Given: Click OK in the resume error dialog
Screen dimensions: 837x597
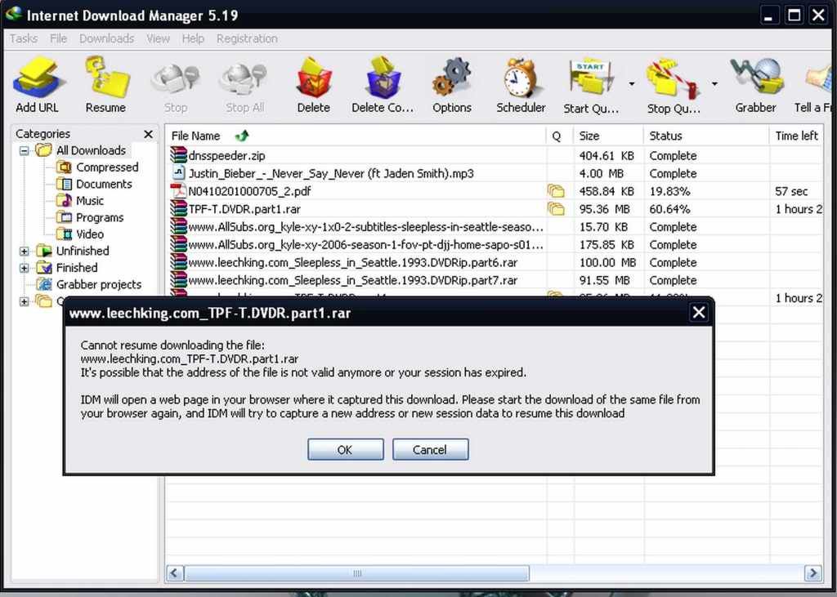Looking at the screenshot, I should click(346, 449).
